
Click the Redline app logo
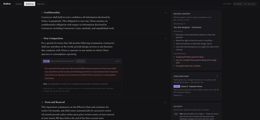pyautogui.click(x=7, y=4)
